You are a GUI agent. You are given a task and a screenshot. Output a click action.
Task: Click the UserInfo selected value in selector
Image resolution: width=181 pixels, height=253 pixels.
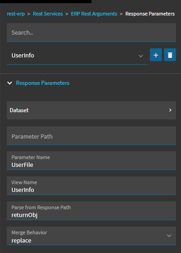23,55
